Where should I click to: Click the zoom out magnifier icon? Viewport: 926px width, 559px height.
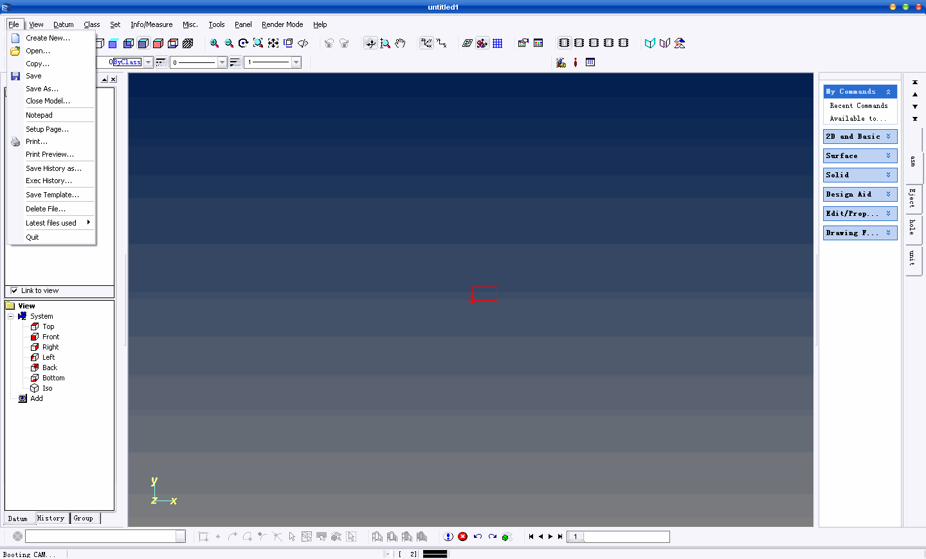229,43
